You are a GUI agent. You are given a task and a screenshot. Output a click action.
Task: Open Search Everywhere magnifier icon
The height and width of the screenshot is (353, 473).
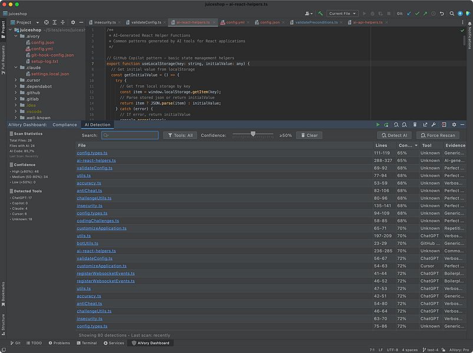[451, 13]
